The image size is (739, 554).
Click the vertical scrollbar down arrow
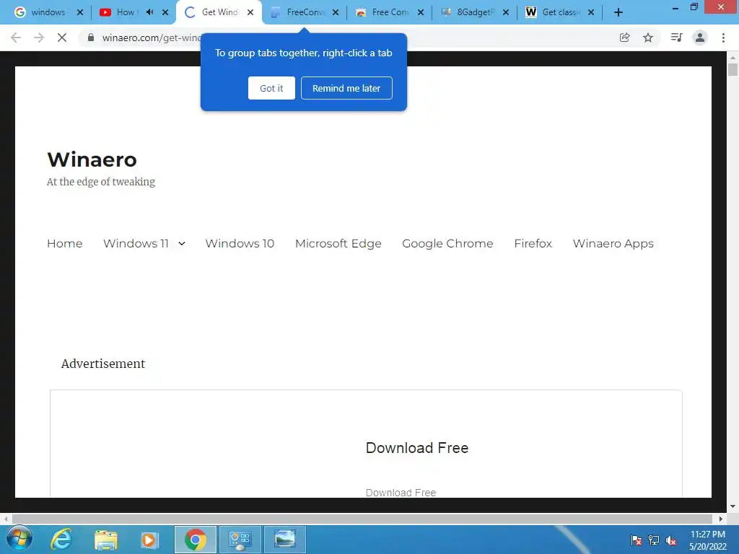coord(733,506)
